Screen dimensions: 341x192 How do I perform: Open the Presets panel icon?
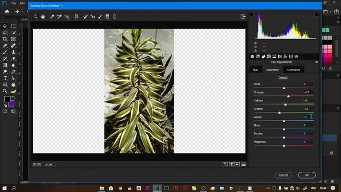click(296, 57)
